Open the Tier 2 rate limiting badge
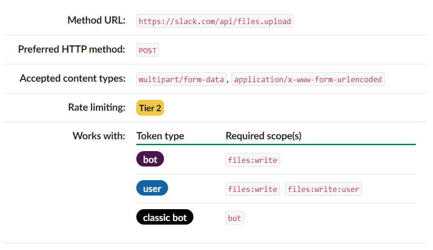This screenshot has width=433, height=250. click(x=150, y=108)
